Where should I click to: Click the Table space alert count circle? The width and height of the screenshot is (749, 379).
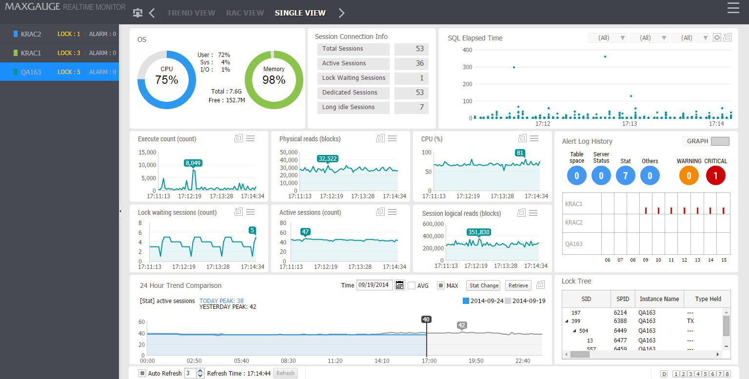[577, 175]
